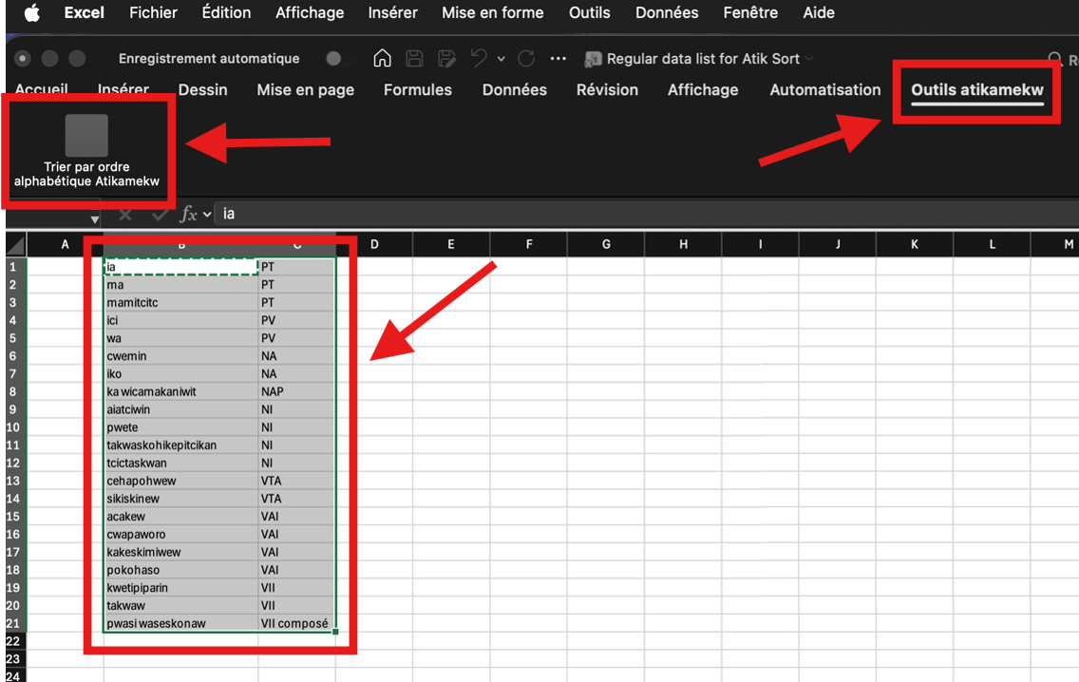The height and width of the screenshot is (682, 1079).
Task: Select cell containing sikiskinew
Action: 181,499
